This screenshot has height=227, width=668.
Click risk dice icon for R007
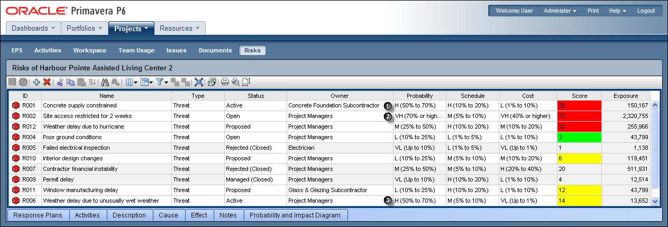coord(15,169)
